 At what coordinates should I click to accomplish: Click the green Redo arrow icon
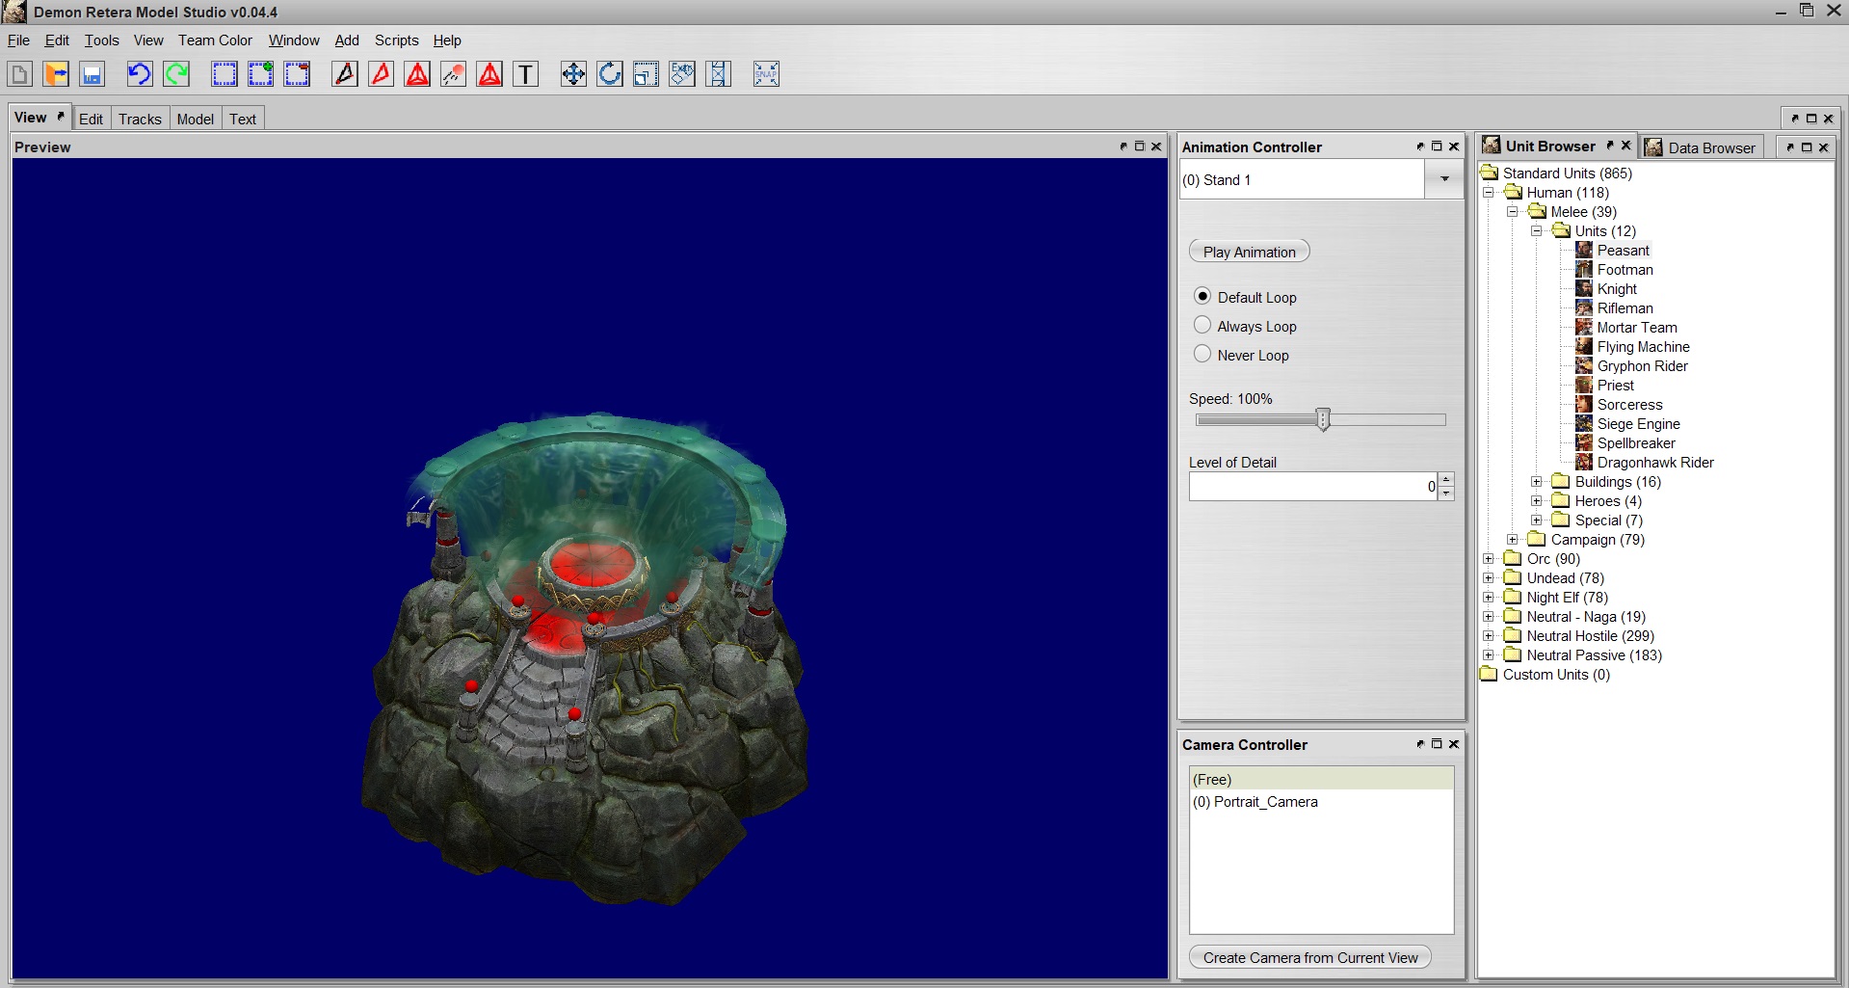tap(176, 74)
